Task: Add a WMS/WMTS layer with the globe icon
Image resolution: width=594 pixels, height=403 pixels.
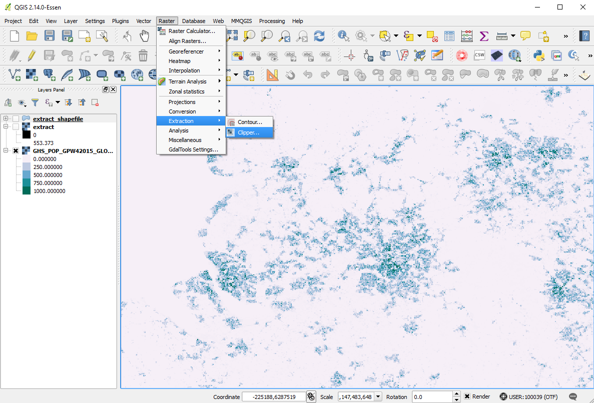Action: coord(137,74)
